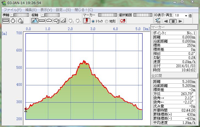Click the window title 03-JAN-14 19:26:54
The height and width of the screenshot is (127, 200).
pos(24,3)
